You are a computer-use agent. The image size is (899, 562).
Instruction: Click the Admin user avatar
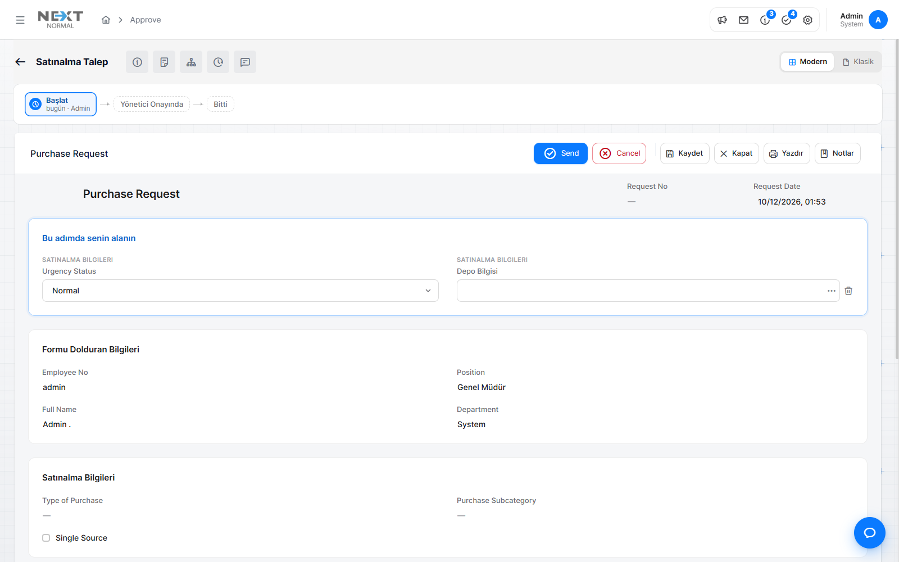click(878, 20)
